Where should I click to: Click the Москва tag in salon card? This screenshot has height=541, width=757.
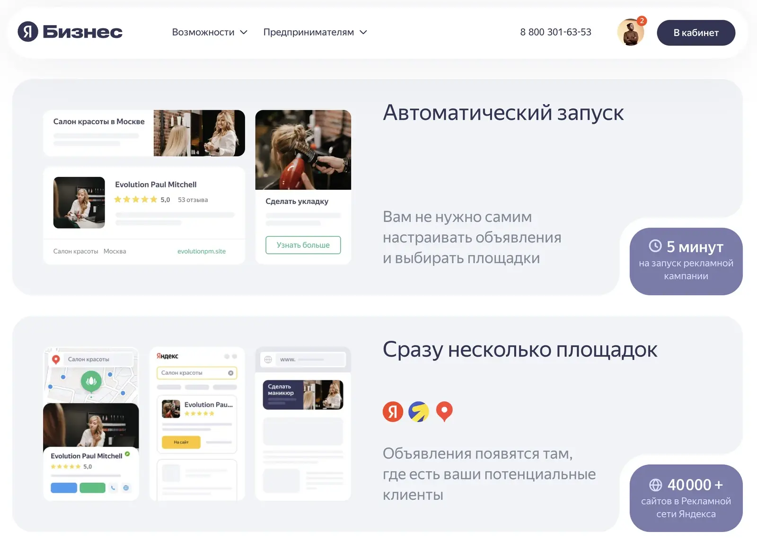115,251
